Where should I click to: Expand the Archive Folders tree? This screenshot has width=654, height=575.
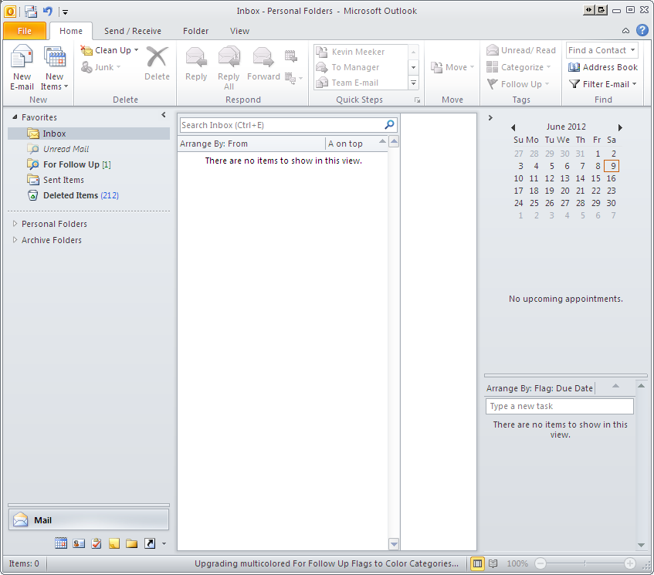[x=15, y=240]
